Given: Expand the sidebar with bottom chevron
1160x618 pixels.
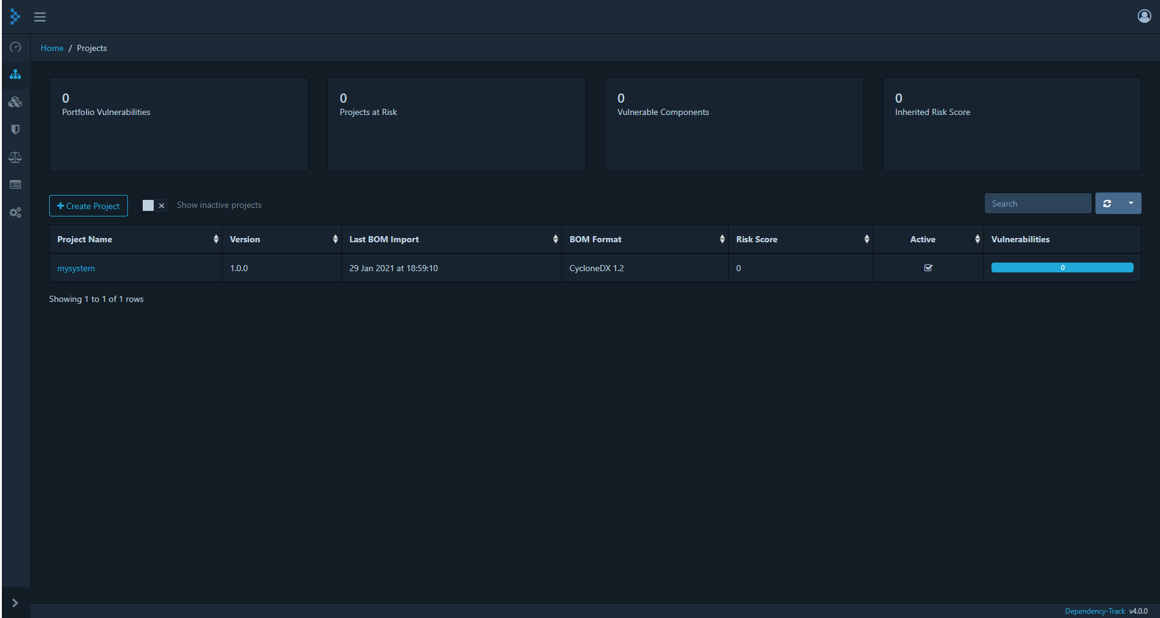Looking at the screenshot, I should [x=15, y=603].
